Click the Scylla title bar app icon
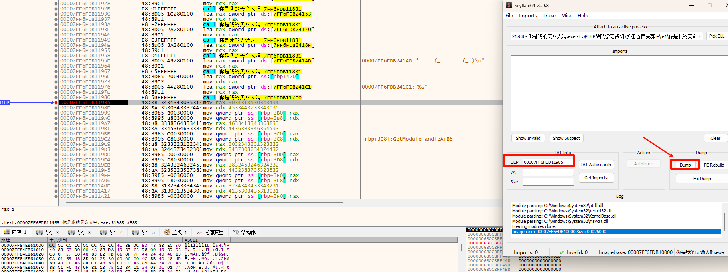728x272 pixels. (509, 5)
